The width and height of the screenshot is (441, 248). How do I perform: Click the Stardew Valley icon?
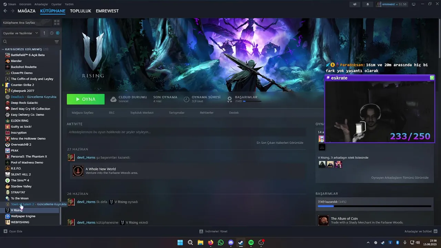point(8,186)
